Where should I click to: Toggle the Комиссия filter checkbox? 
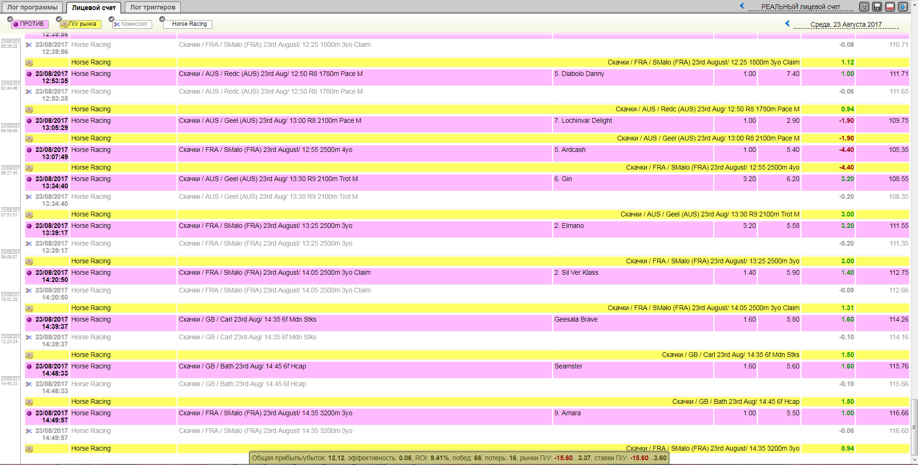pos(111,19)
